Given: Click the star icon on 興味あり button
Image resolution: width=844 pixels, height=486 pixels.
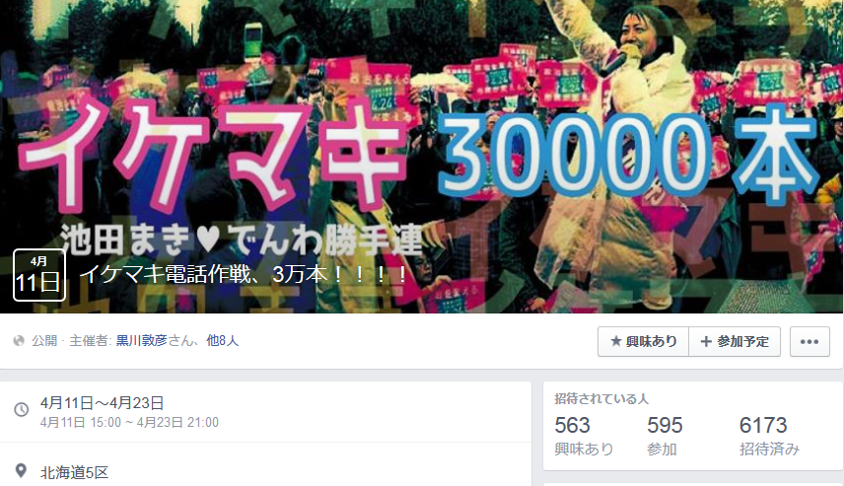Looking at the screenshot, I should click(616, 341).
